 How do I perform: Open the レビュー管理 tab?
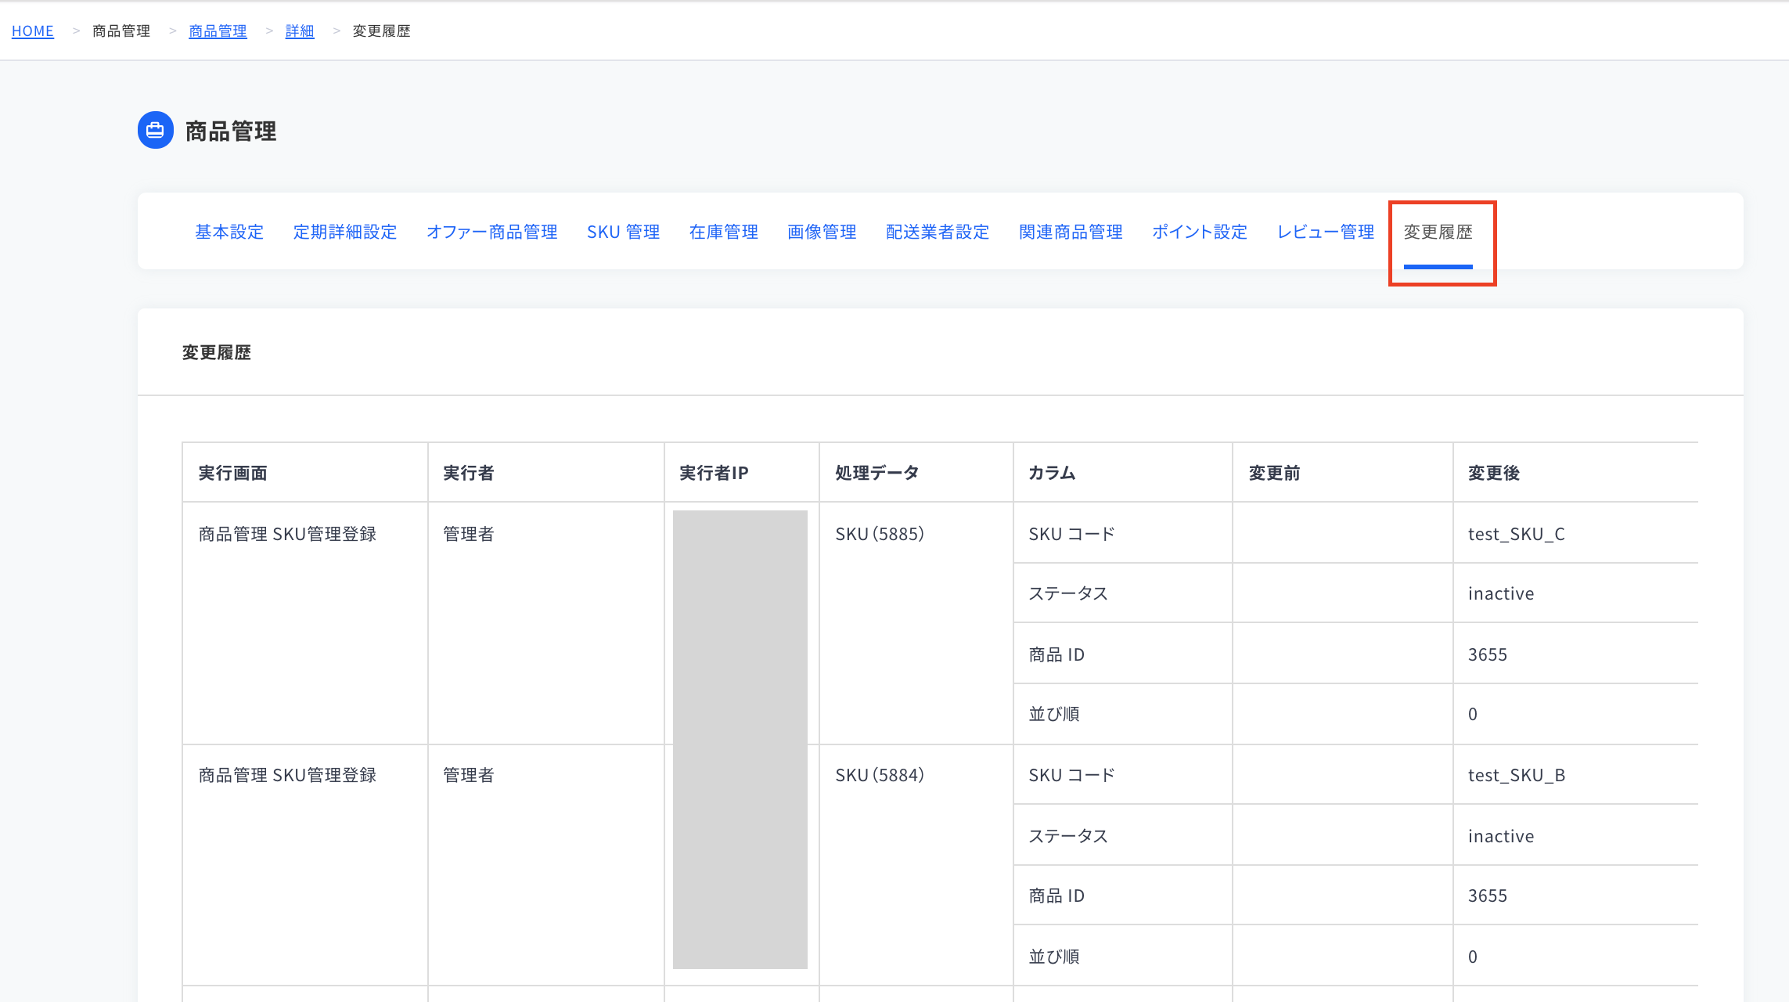pyautogui.click(x=1326, y=232)
